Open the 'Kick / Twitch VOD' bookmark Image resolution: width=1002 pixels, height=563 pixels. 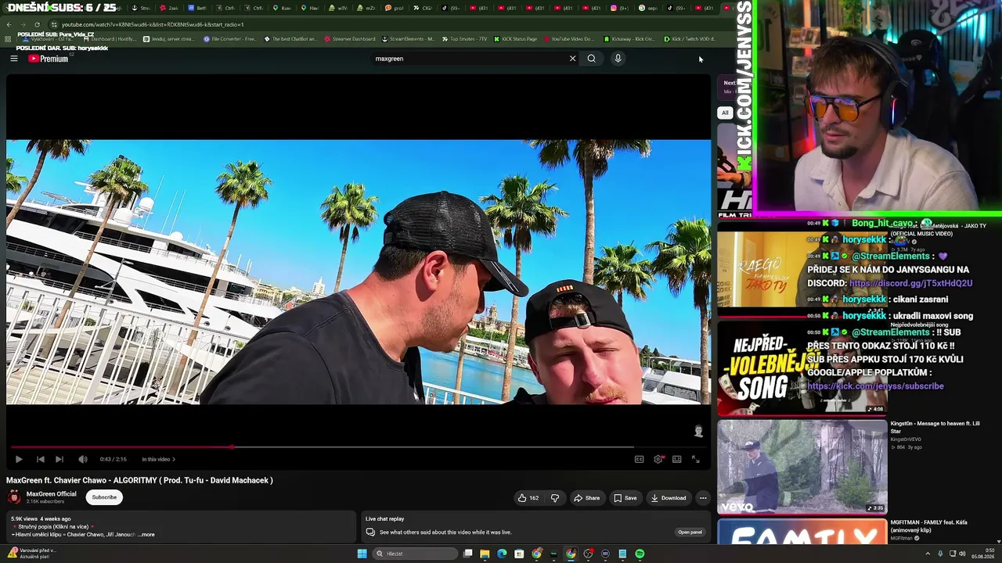[x=690, y=39]
